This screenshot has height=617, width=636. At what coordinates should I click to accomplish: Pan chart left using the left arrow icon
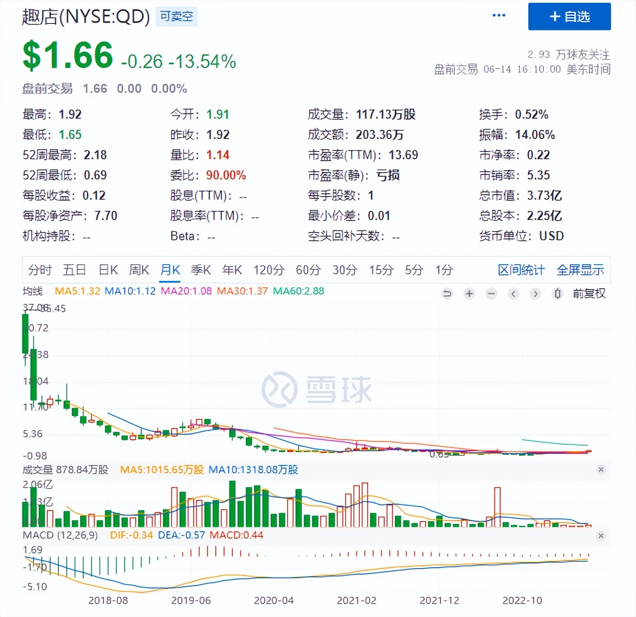pyautogui.click(x=514, y=293)
